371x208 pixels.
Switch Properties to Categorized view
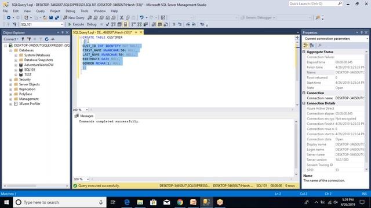click(x=305, y=45)
